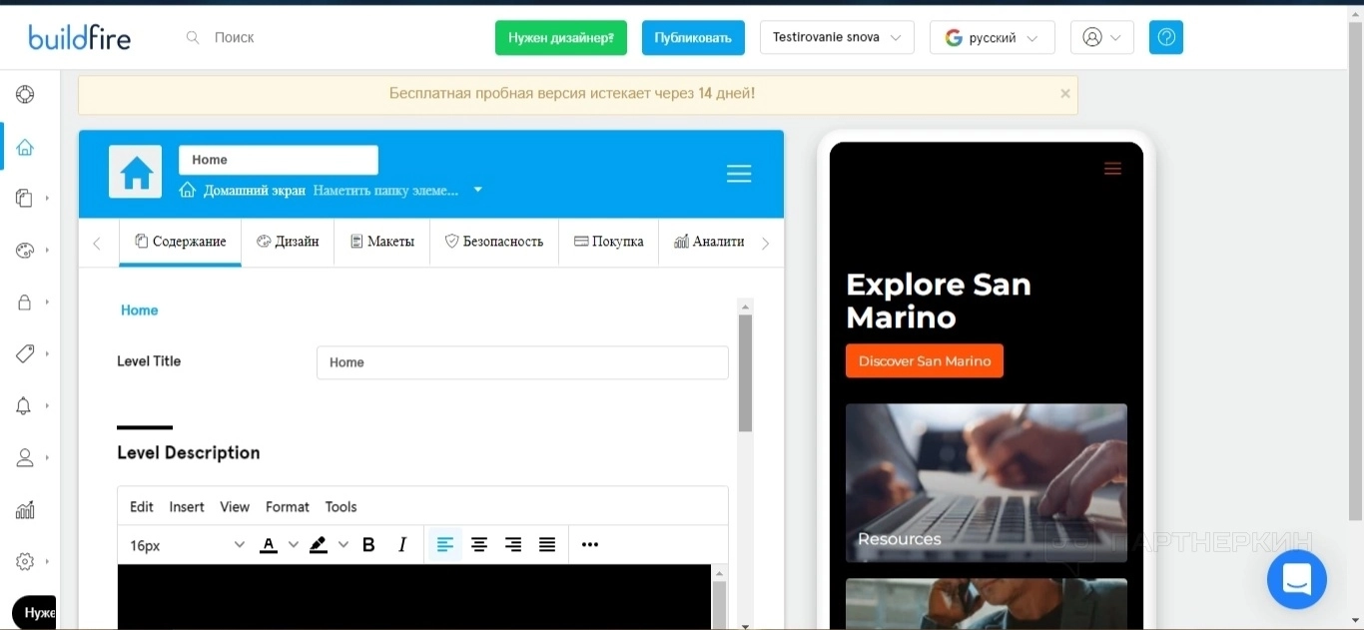Open the red hamburger menu in phone preview
The width and height of the screenshot is (1364, 630).
[x=1112, y=169]
